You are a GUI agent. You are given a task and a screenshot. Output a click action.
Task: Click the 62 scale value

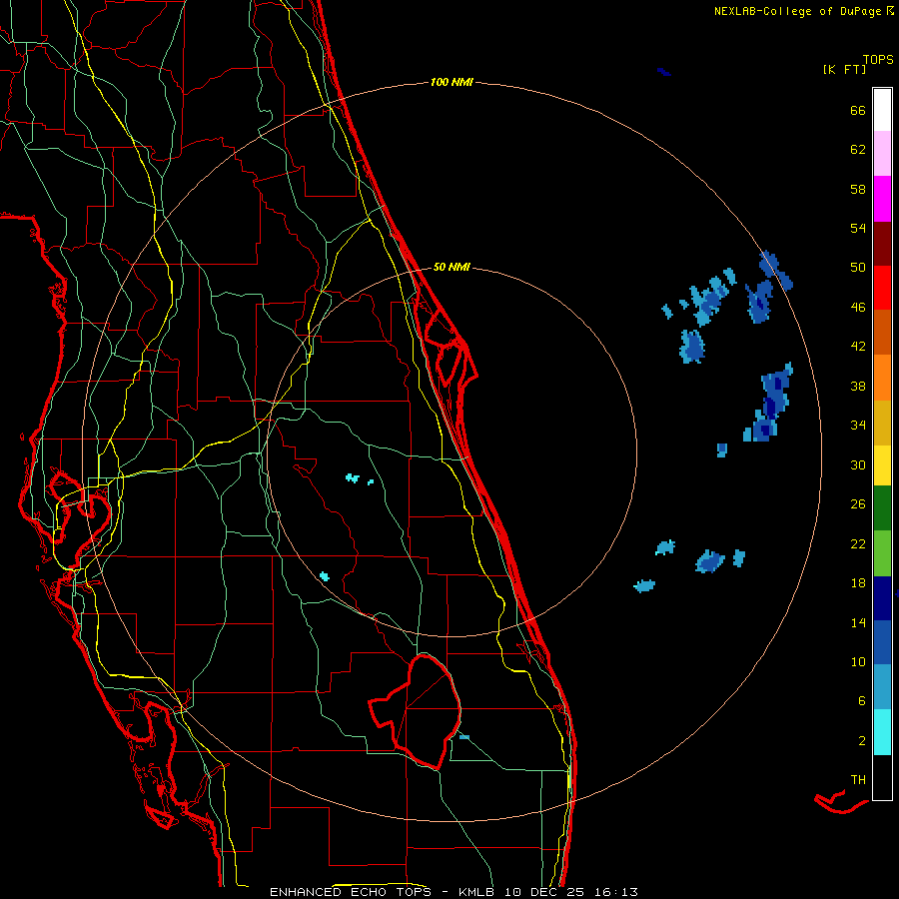point(858,150)
